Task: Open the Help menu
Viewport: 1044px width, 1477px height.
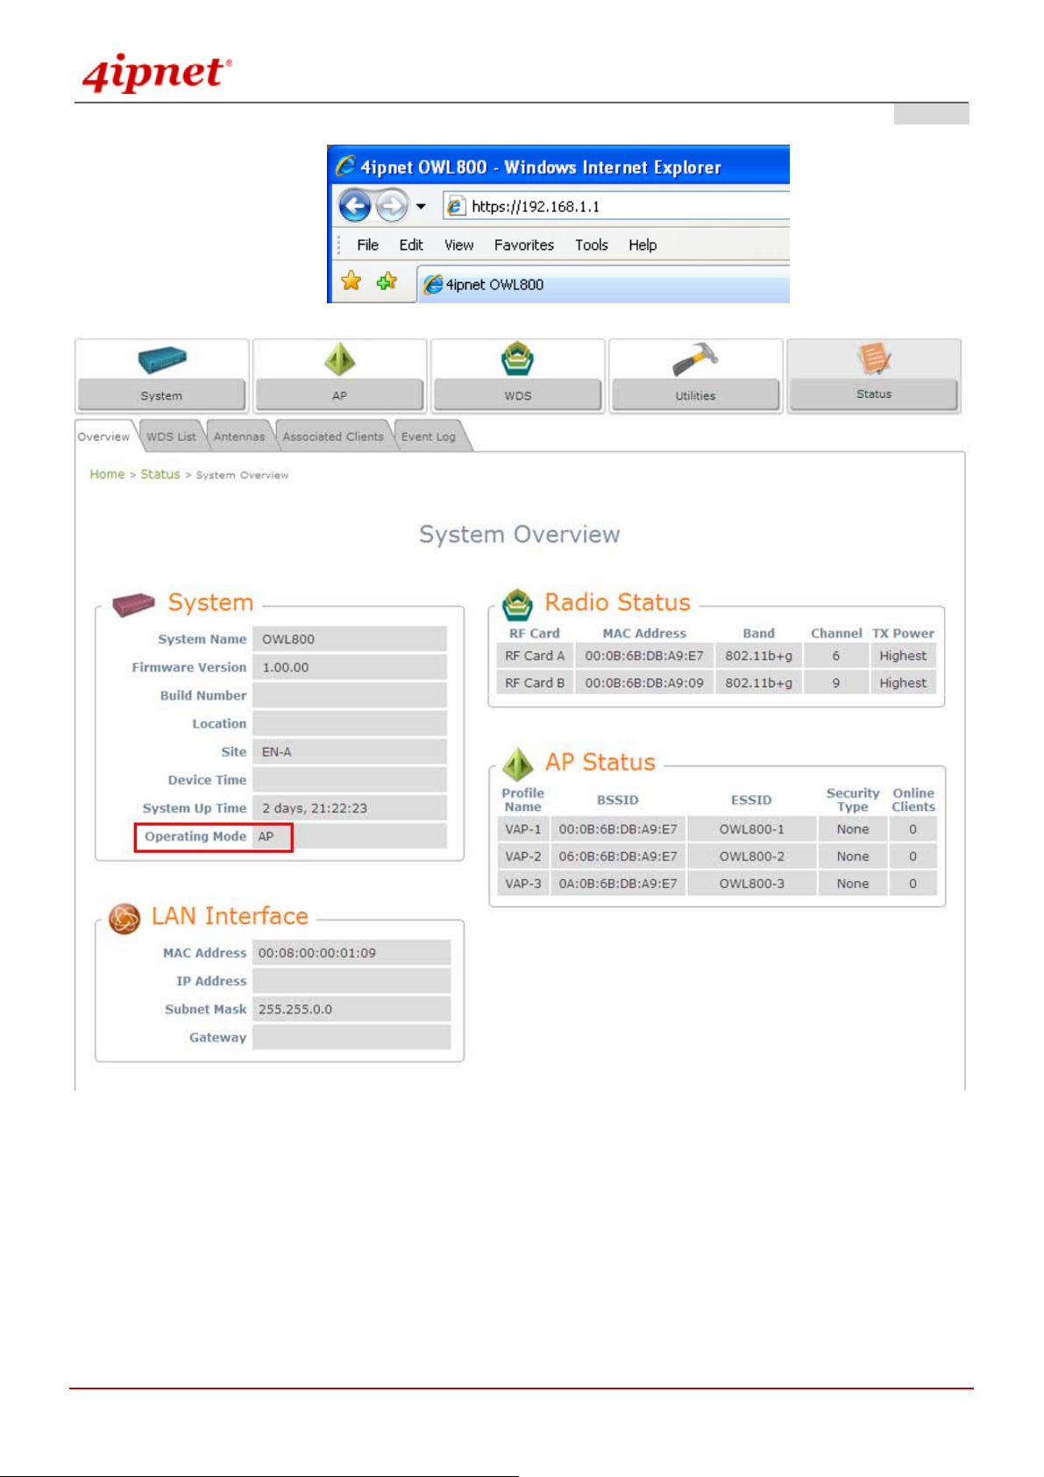Action: (x=643, y=245)
